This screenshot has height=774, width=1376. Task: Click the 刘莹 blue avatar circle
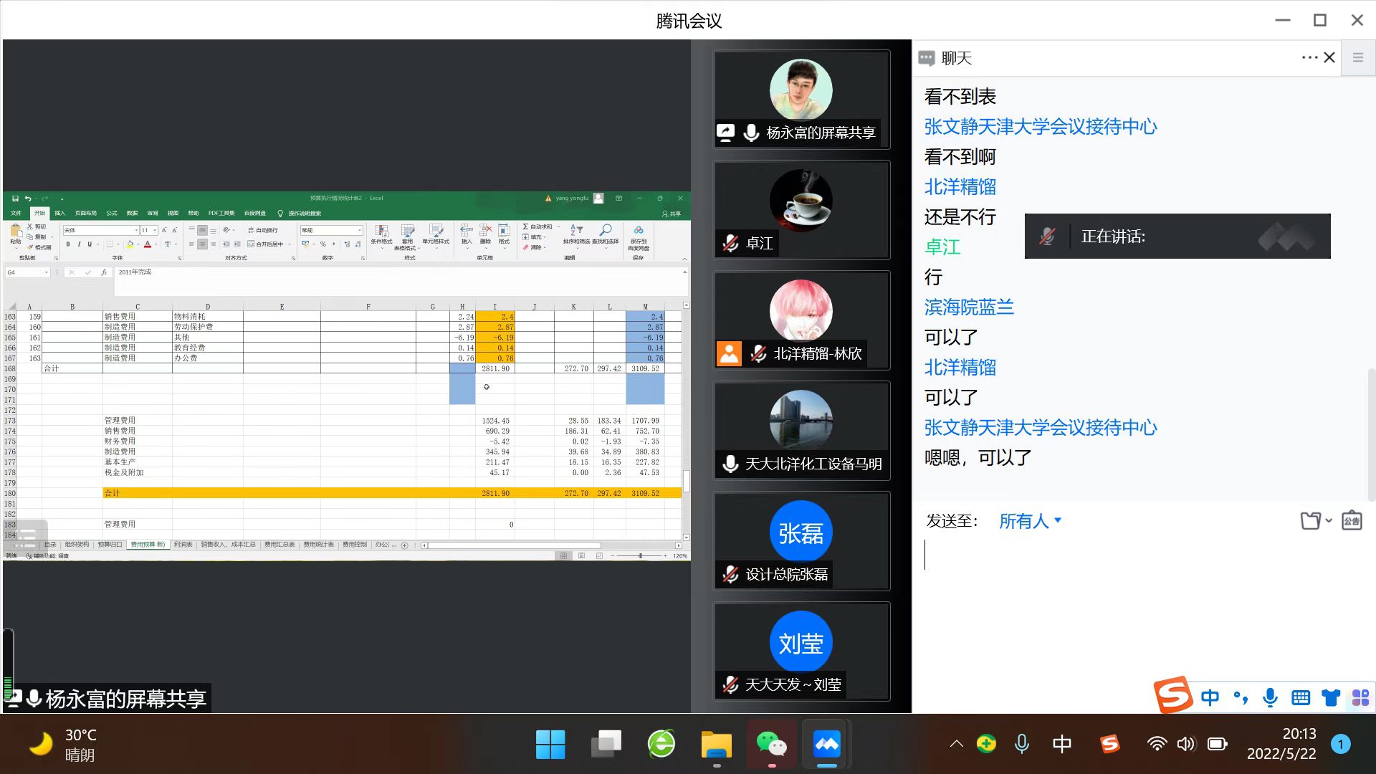[801, 643]
